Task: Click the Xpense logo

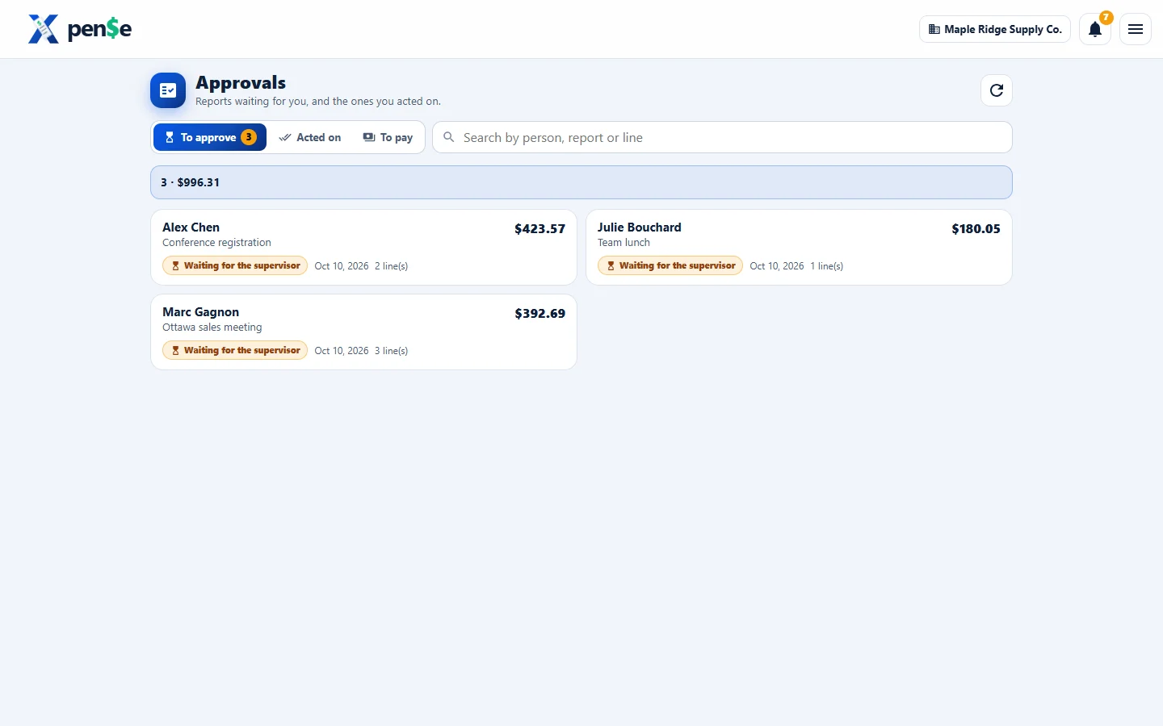Action: point(80,29)
